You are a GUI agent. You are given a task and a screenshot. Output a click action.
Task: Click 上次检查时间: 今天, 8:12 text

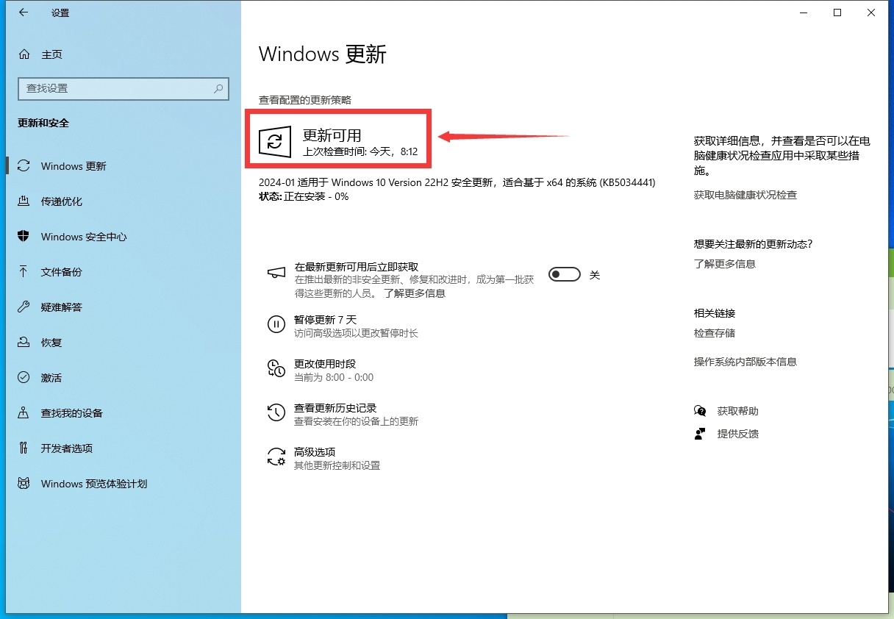(x=360, y=151)
